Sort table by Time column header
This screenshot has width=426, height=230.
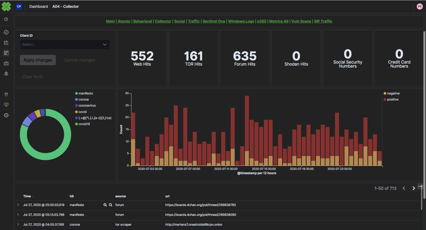coord(27,196)
